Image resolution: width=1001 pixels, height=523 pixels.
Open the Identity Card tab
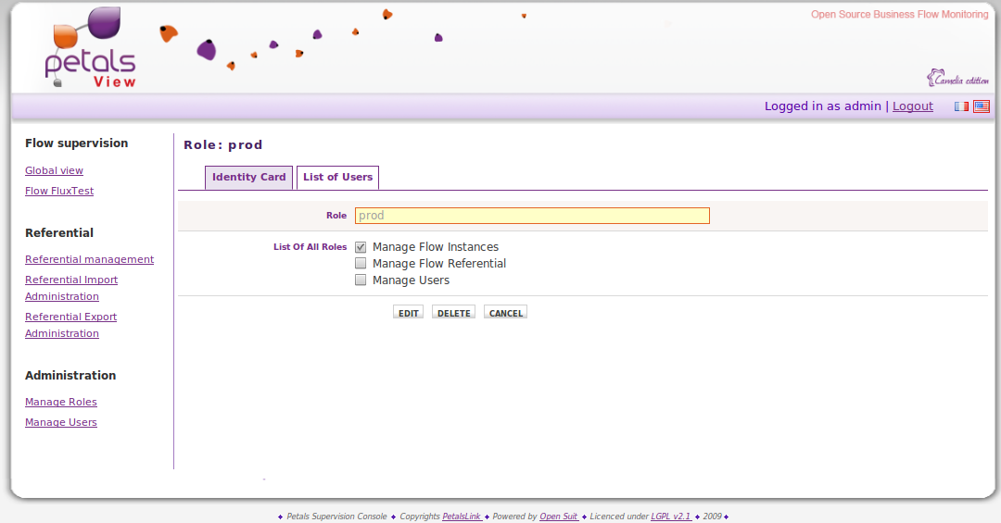pyautogui.click(x=248, y=178)
